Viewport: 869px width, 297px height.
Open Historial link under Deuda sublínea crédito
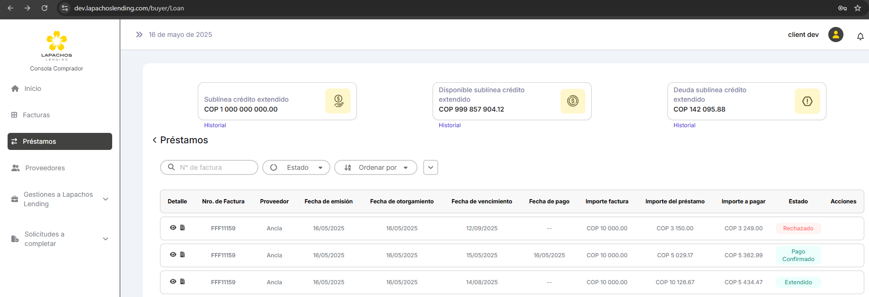click(684, 125)
